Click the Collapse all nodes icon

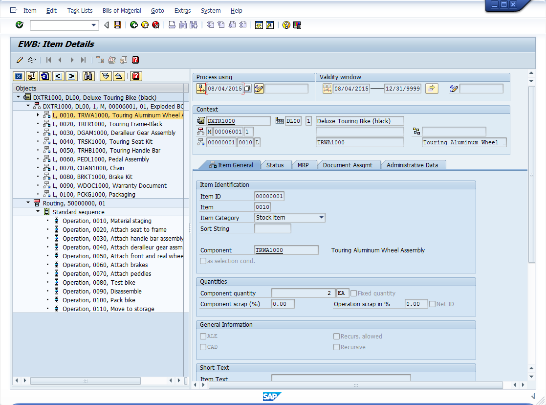tap(119, 76)
